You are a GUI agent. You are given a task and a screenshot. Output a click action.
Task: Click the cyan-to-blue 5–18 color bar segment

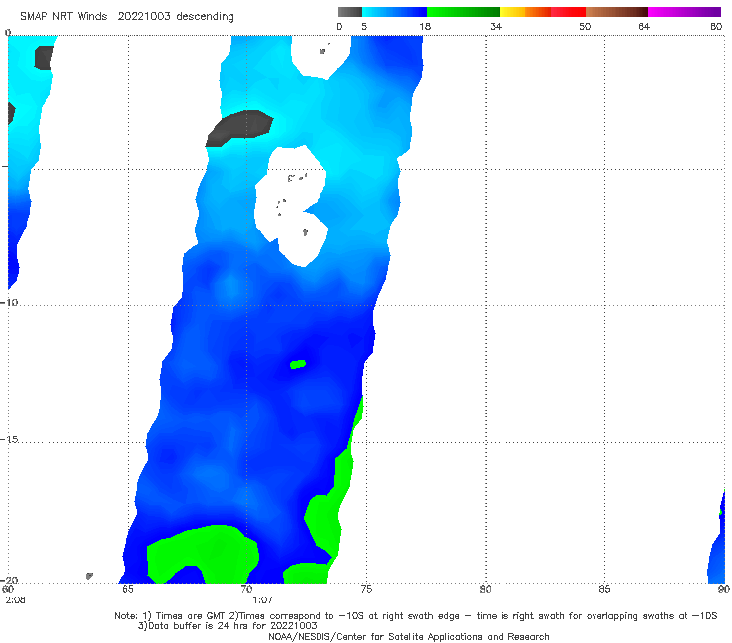tap(395, 12)
